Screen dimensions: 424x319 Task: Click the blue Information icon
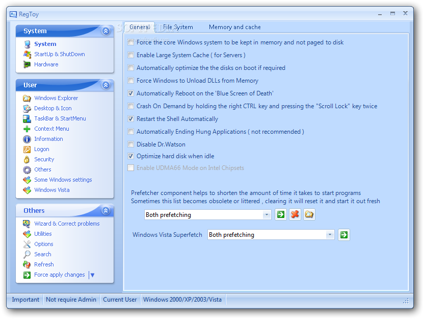27,139
